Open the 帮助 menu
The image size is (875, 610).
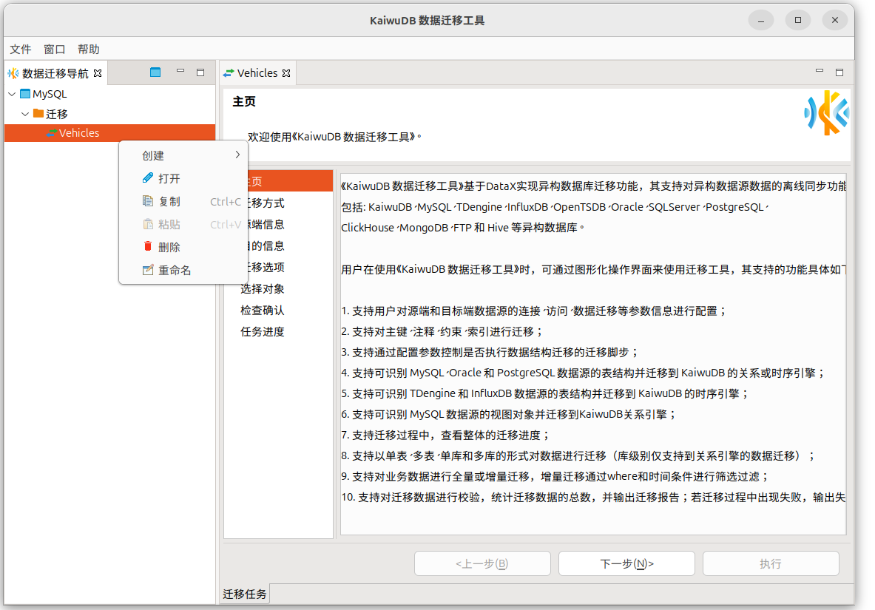tap(88, 49)
